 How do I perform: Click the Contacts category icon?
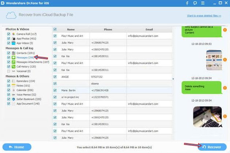tap(14, 53)
